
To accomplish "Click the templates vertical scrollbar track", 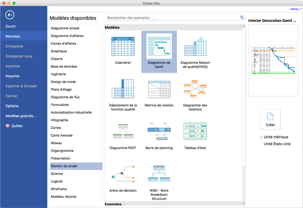I will [243, 184].
